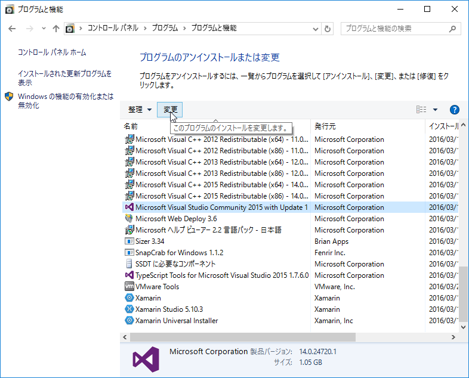Screen dimensions: 469x378
Task: Click horizontal scrollbar right arrow
Action: pos(453,337)
